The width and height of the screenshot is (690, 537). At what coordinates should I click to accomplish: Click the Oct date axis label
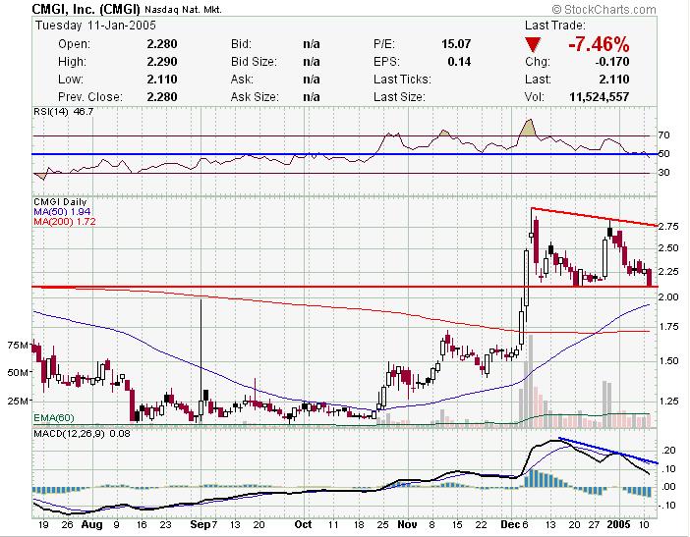(x=303, y=524)
